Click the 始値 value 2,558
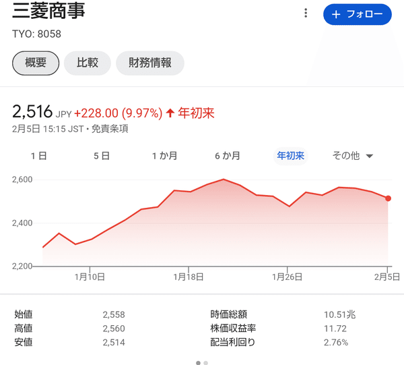404x365 pixels. tap(114, 314)
